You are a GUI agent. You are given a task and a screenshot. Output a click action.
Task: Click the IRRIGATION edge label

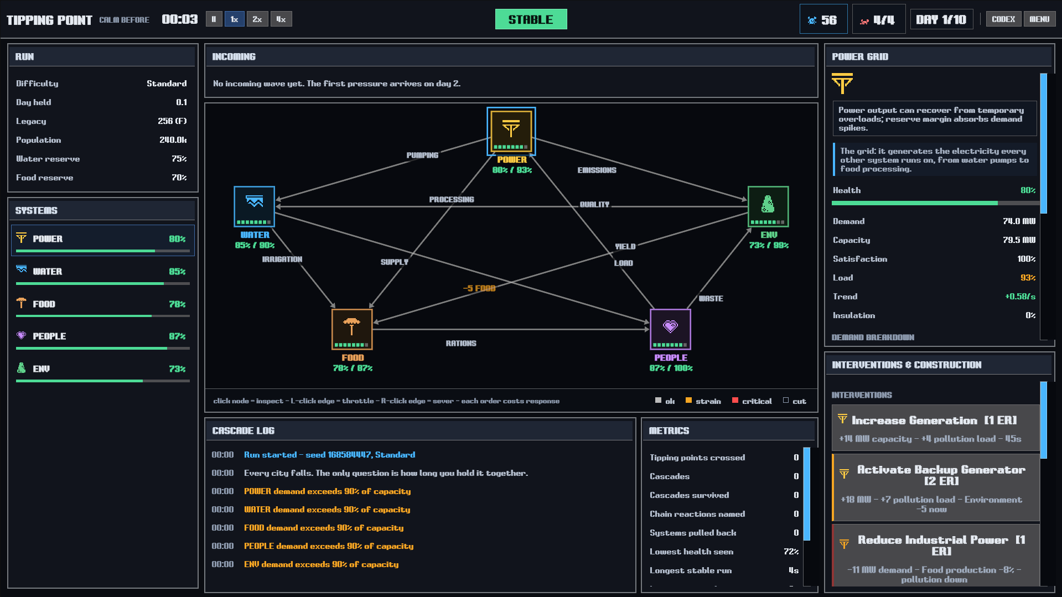pyautogui.click(x=282, y=259)
